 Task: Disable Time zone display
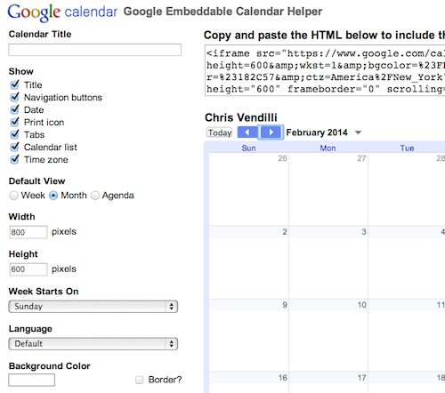coord(14,159)
